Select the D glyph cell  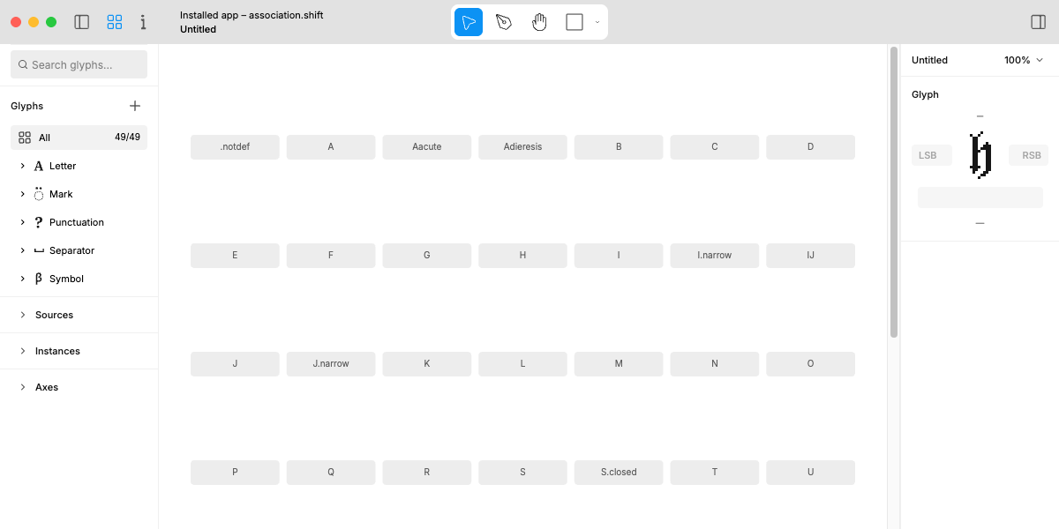[810, 147]
